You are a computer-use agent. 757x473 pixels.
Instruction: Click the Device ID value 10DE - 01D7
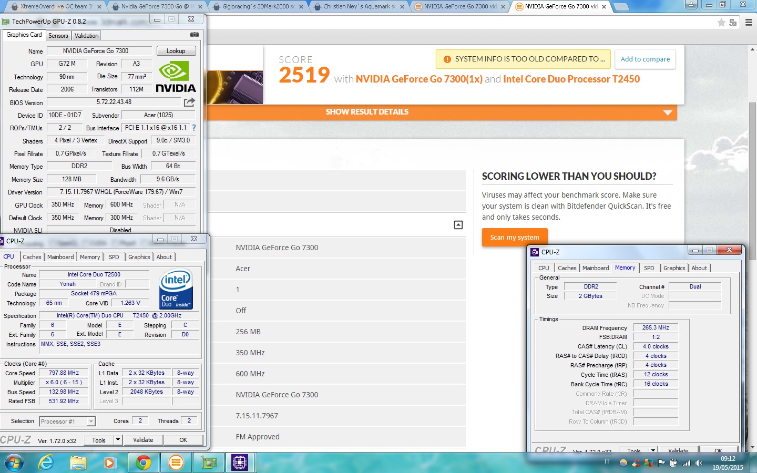point(65,115)
